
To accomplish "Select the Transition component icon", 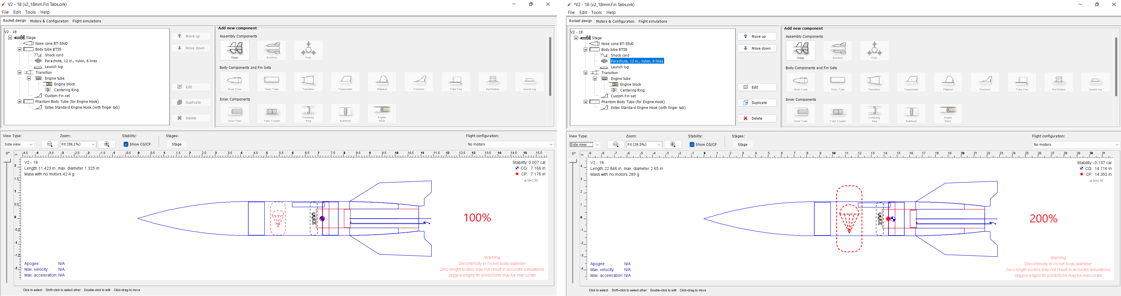I will [308, 82].
